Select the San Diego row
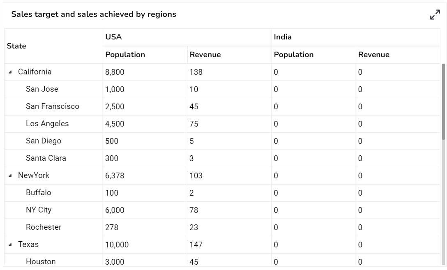The height and width of the screenshot is (270, 447). click(44, 141)
